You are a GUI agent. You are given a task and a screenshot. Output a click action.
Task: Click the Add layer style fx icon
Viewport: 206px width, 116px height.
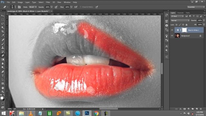[x=181, y=109]
